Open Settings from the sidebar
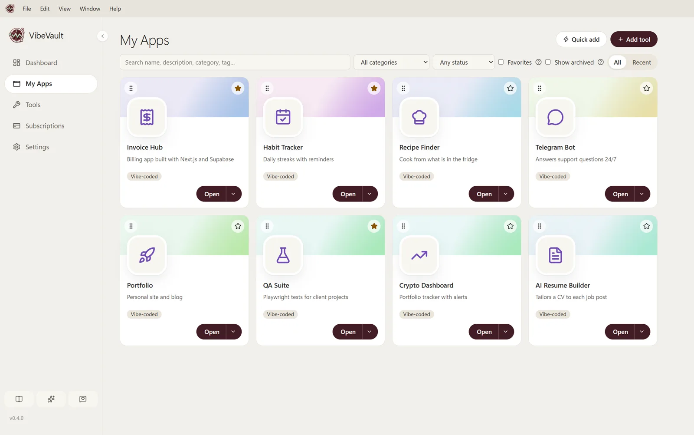 point(51,147)
